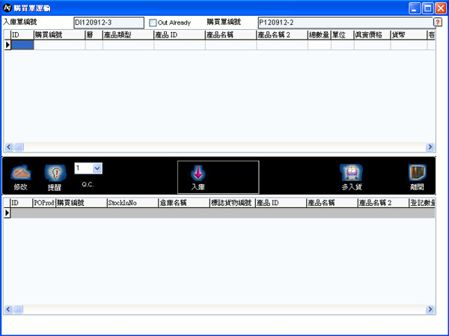Select the upper grid row selector arrow

click(7, 45)
